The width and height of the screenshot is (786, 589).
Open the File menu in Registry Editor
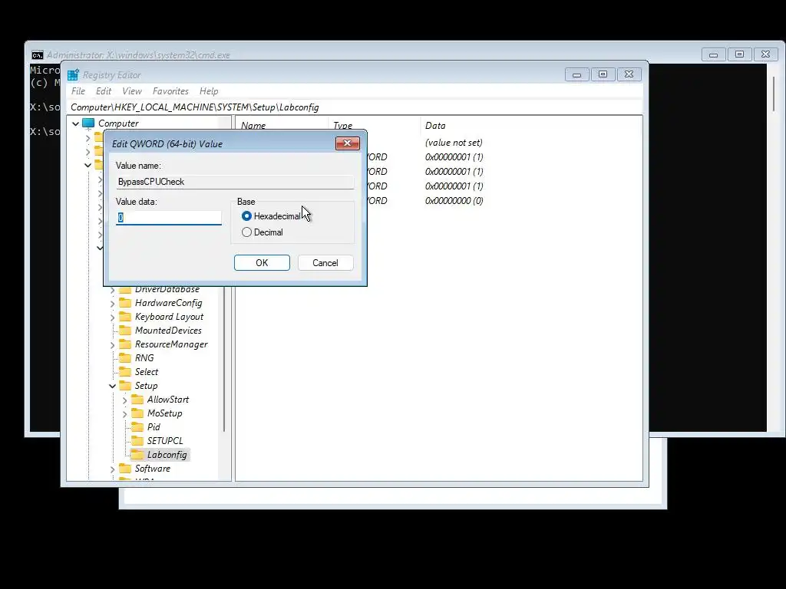pyautogui.click(x=78, y=91)
